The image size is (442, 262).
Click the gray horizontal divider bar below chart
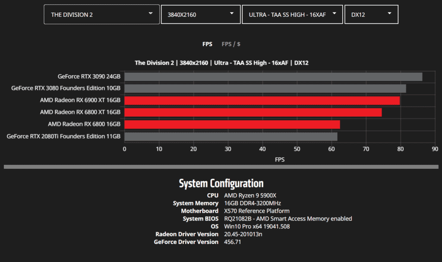tap(221, 167)
